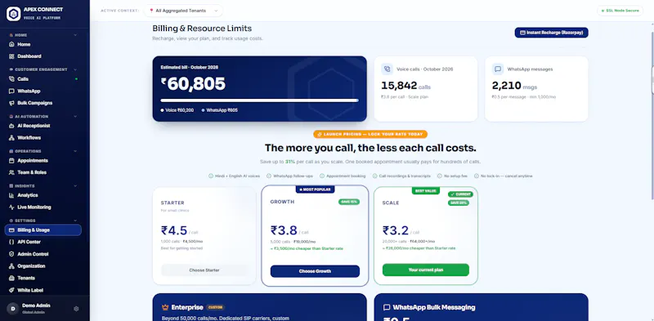Open the Tenants menu item
Screen dimensions: 654x321
pyautogui.click(x=43, y=278)
